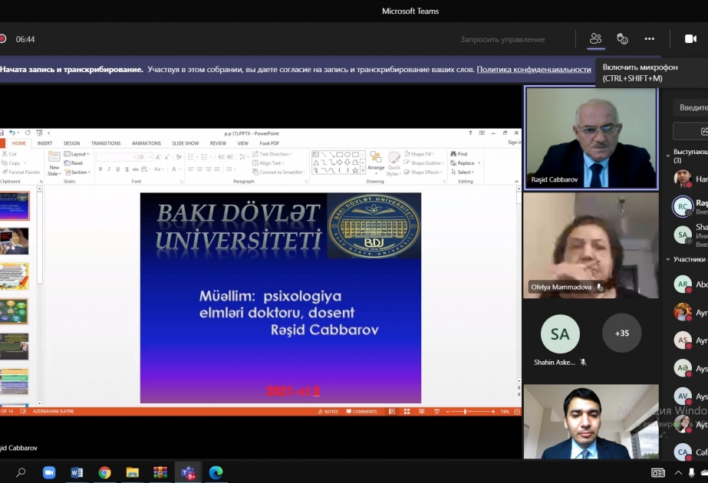Switch to Reading View icon
This screenshot has width=708, height=483.
[422, 411]
